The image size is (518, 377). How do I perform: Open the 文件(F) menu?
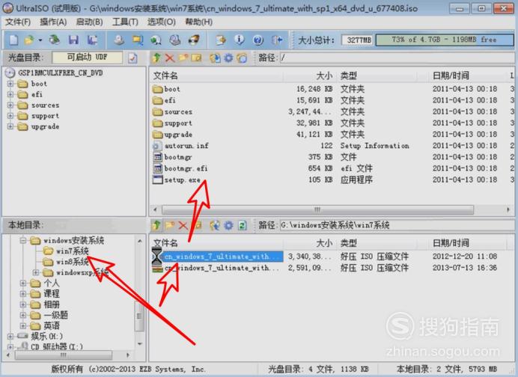click(x=18, y=22)
